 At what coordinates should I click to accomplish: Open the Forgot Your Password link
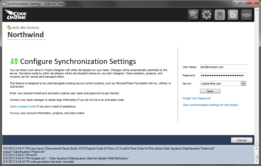[197, 98]
